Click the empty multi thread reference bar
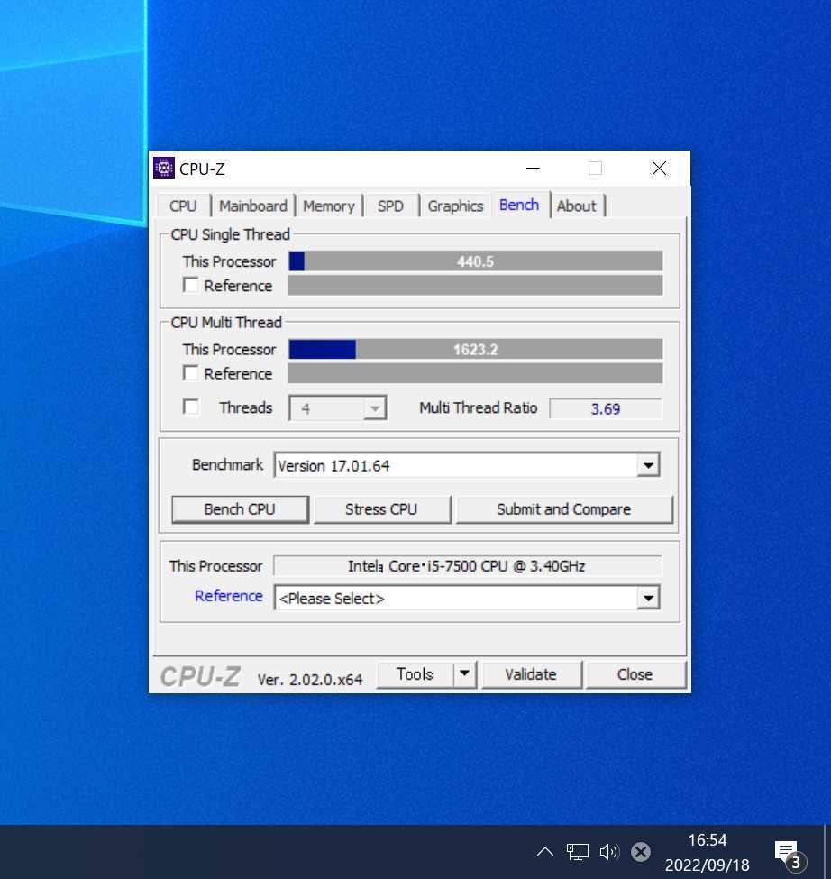The image size is (831, 879). click(475, 373)
